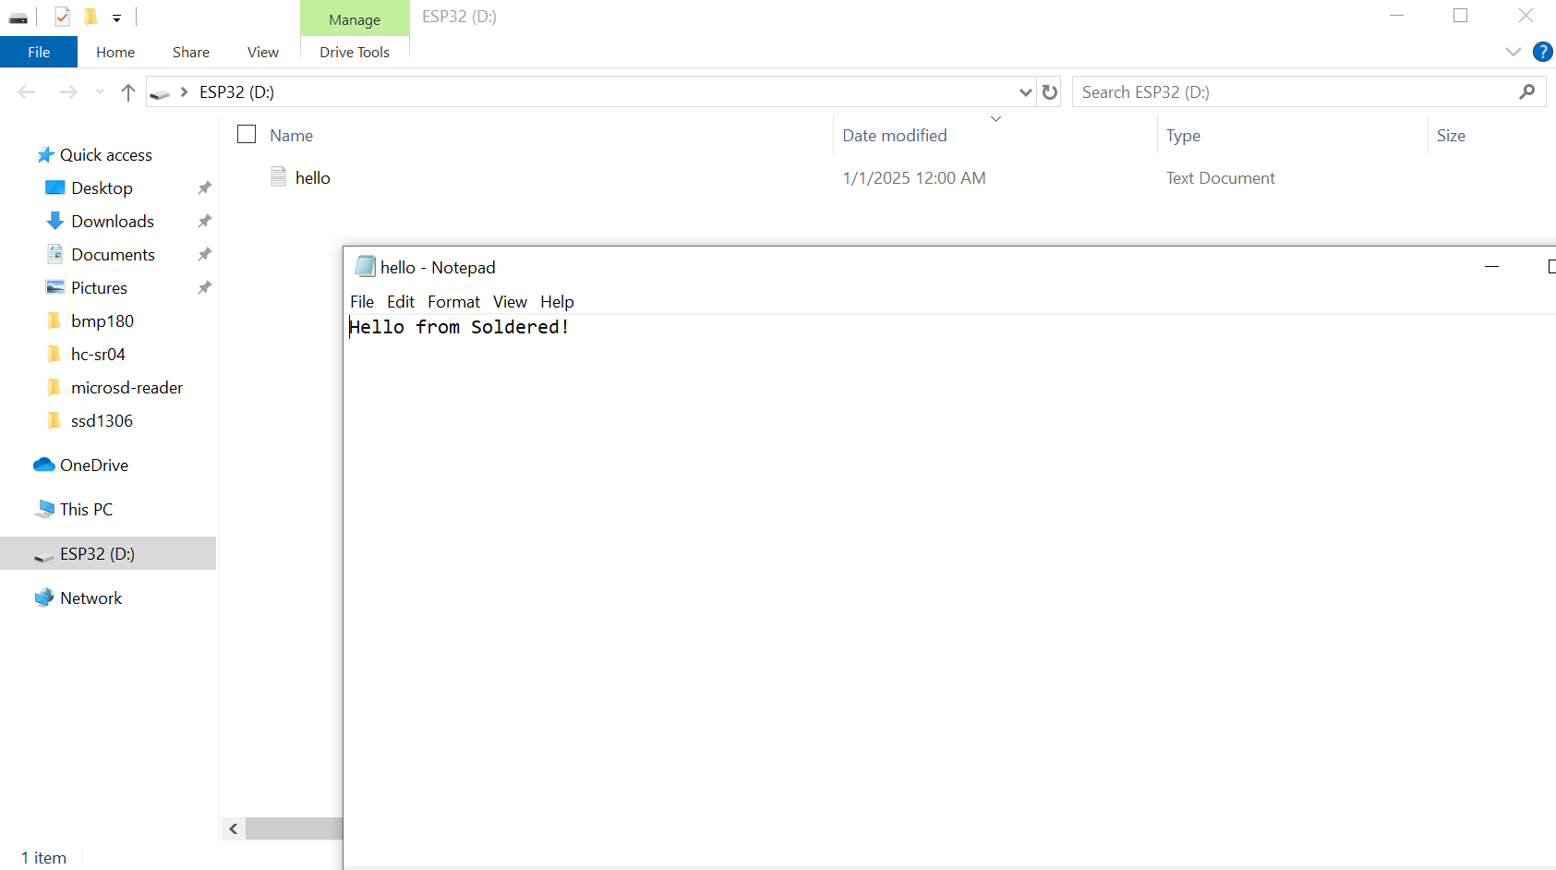The image size is (1556, 870).
Task: Sort files by Date modified column
Action: click(x=894, y=136)
